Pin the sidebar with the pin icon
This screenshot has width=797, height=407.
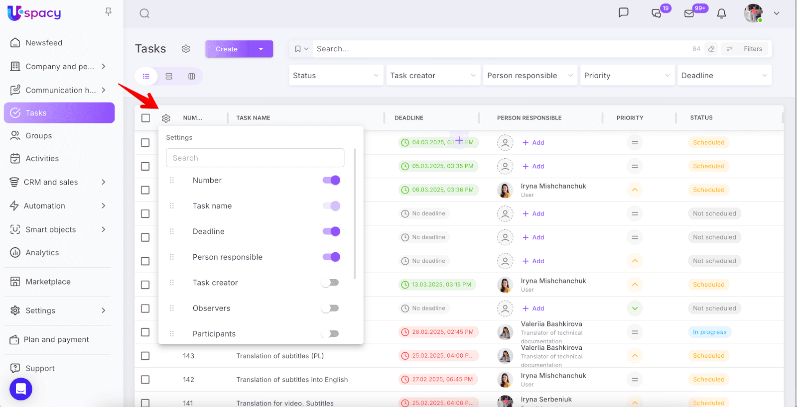(x=108, y=11)
